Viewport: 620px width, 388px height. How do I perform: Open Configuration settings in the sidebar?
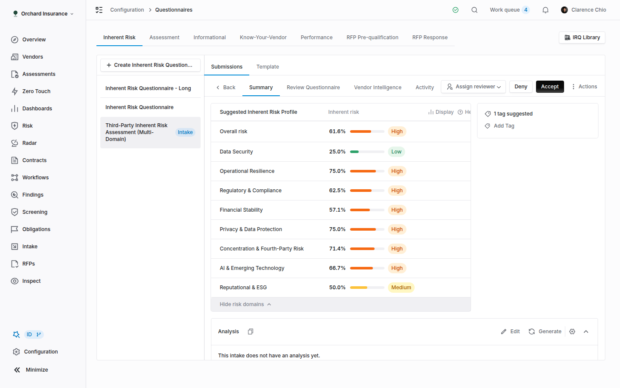pos(41,352)
